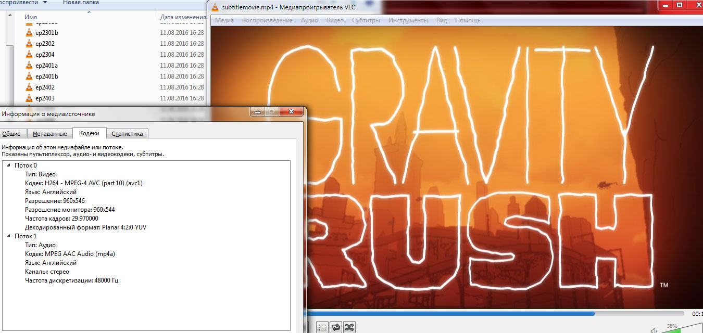The height and width of the screenshot is (333, 703).
Task: Select the 'Разрешение: 960x546' row
Action: tap(55, 201)
